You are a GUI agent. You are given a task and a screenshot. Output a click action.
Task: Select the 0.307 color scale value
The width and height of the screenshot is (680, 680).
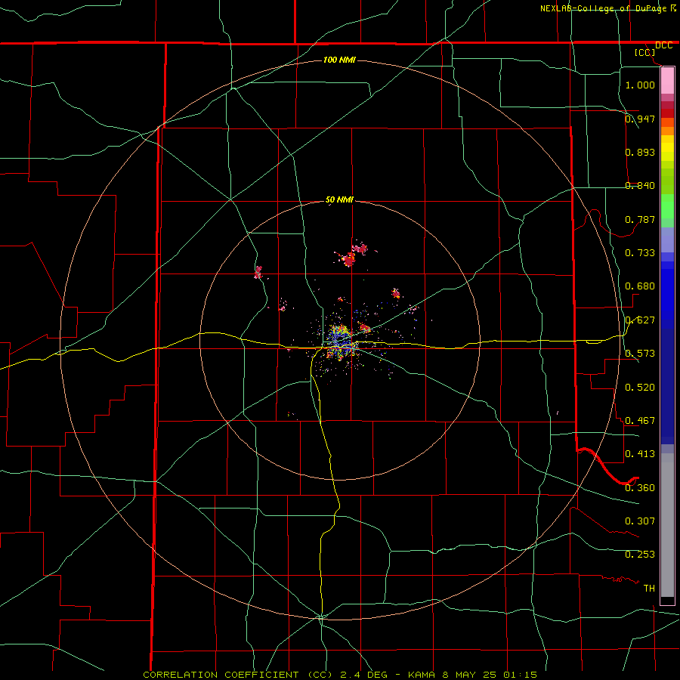(x=640, y=521)
